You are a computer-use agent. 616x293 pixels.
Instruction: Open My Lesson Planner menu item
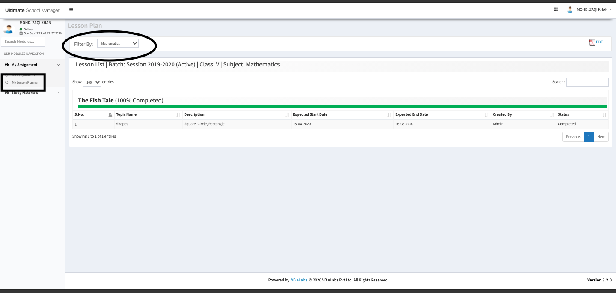click(25, 82)
